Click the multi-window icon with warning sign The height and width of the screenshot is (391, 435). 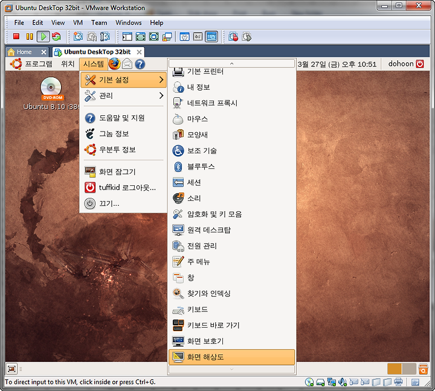[x=167, y=37]
